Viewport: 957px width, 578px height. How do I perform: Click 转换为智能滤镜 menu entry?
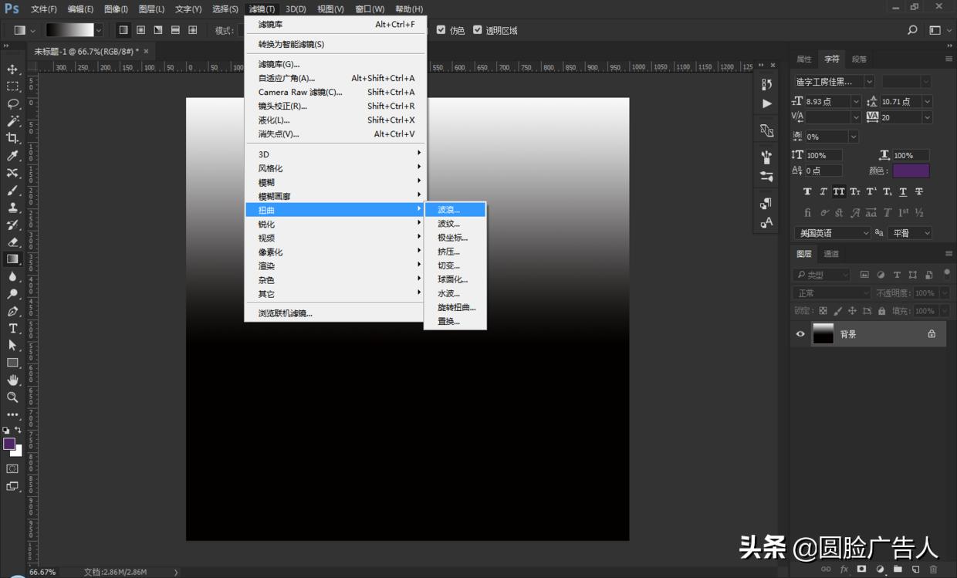tap(291, 44)
